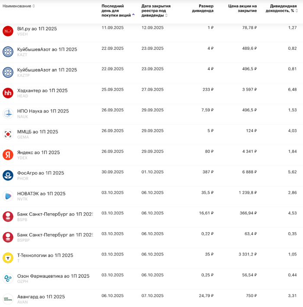Open КуйбышевАзот ао 1П 2025 link
Screen dimensions: 303x307
point(47,49)
